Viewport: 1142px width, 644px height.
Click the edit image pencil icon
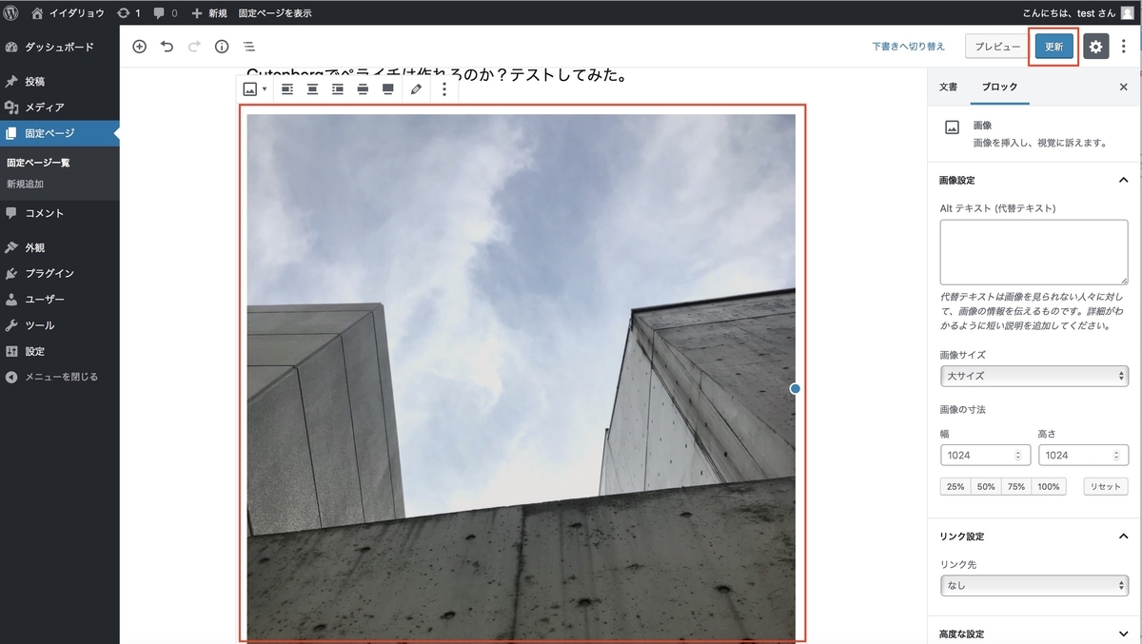coord(416,89)
